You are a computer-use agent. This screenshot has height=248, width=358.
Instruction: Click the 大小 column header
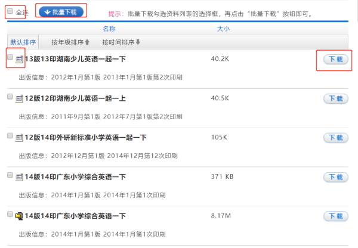[x=223, y=29]
